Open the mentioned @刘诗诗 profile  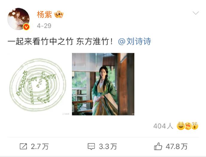(x=135, y=41)
